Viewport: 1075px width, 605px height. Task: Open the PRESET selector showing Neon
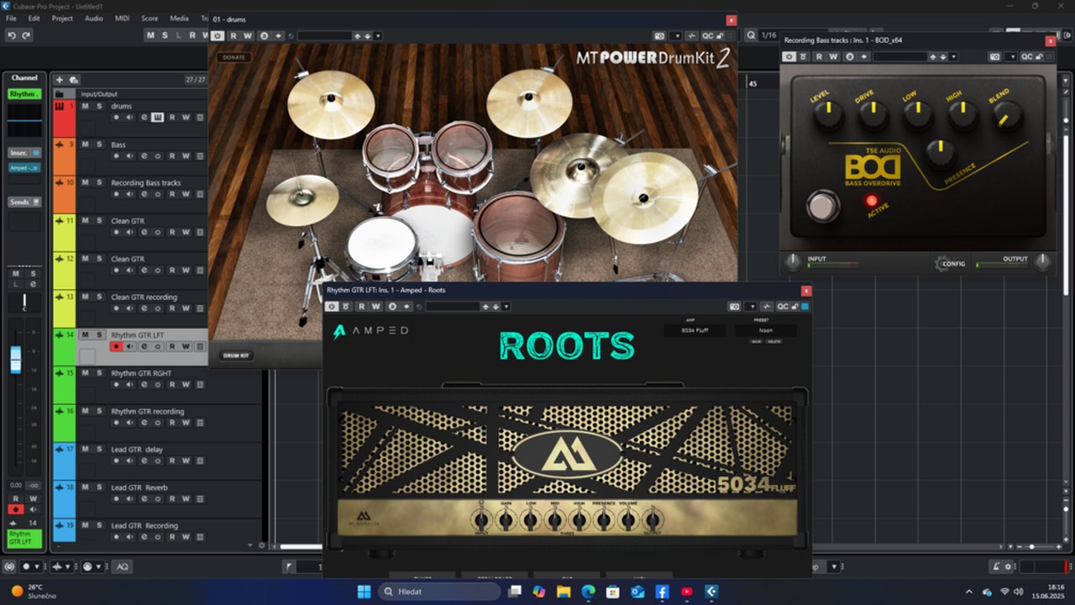pyautogui.click(x=765, y=330)
